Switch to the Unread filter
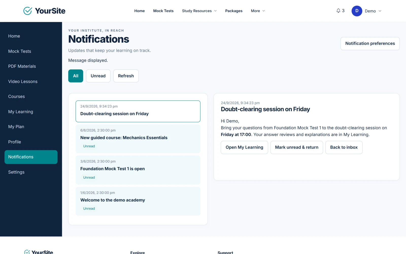 point(98,76)
